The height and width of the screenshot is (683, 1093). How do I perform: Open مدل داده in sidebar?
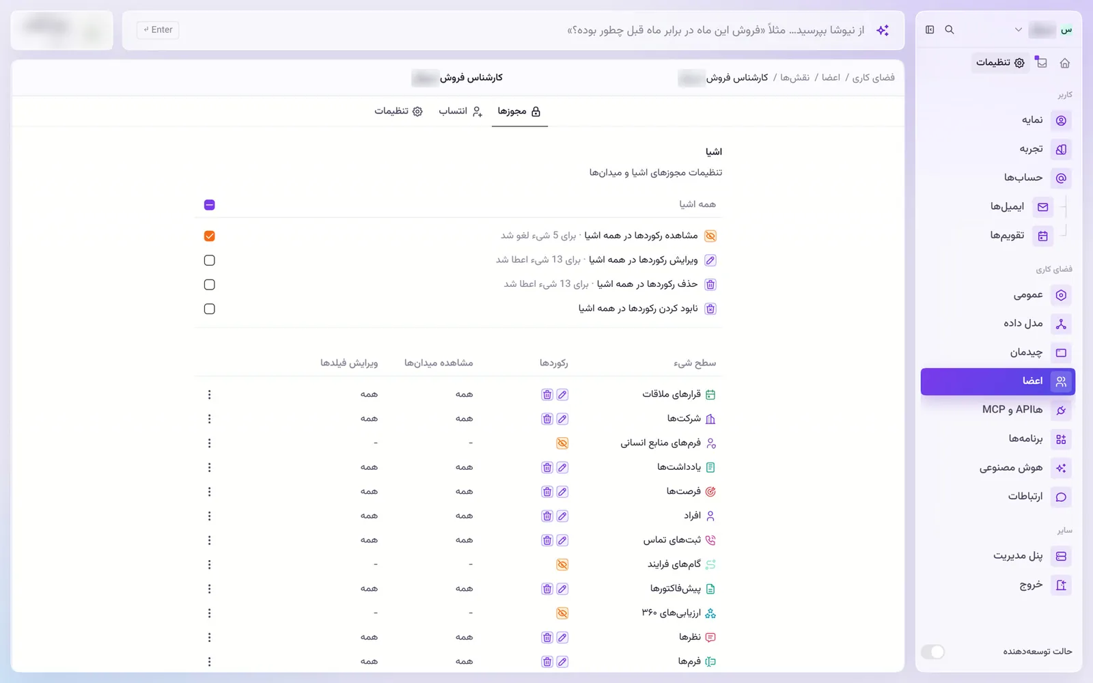tap(997, 324)
